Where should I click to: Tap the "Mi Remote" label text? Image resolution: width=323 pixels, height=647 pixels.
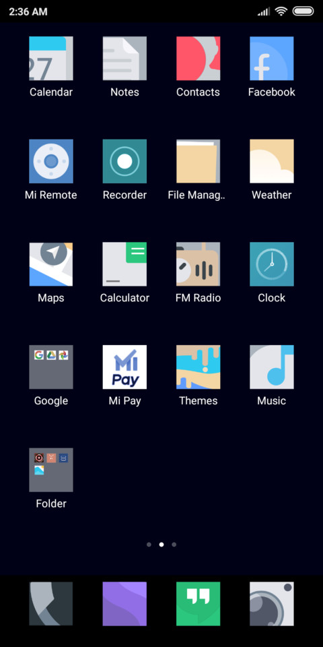[x=51, y=195]
